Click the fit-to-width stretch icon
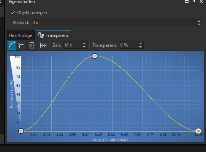 click(43, 45)
